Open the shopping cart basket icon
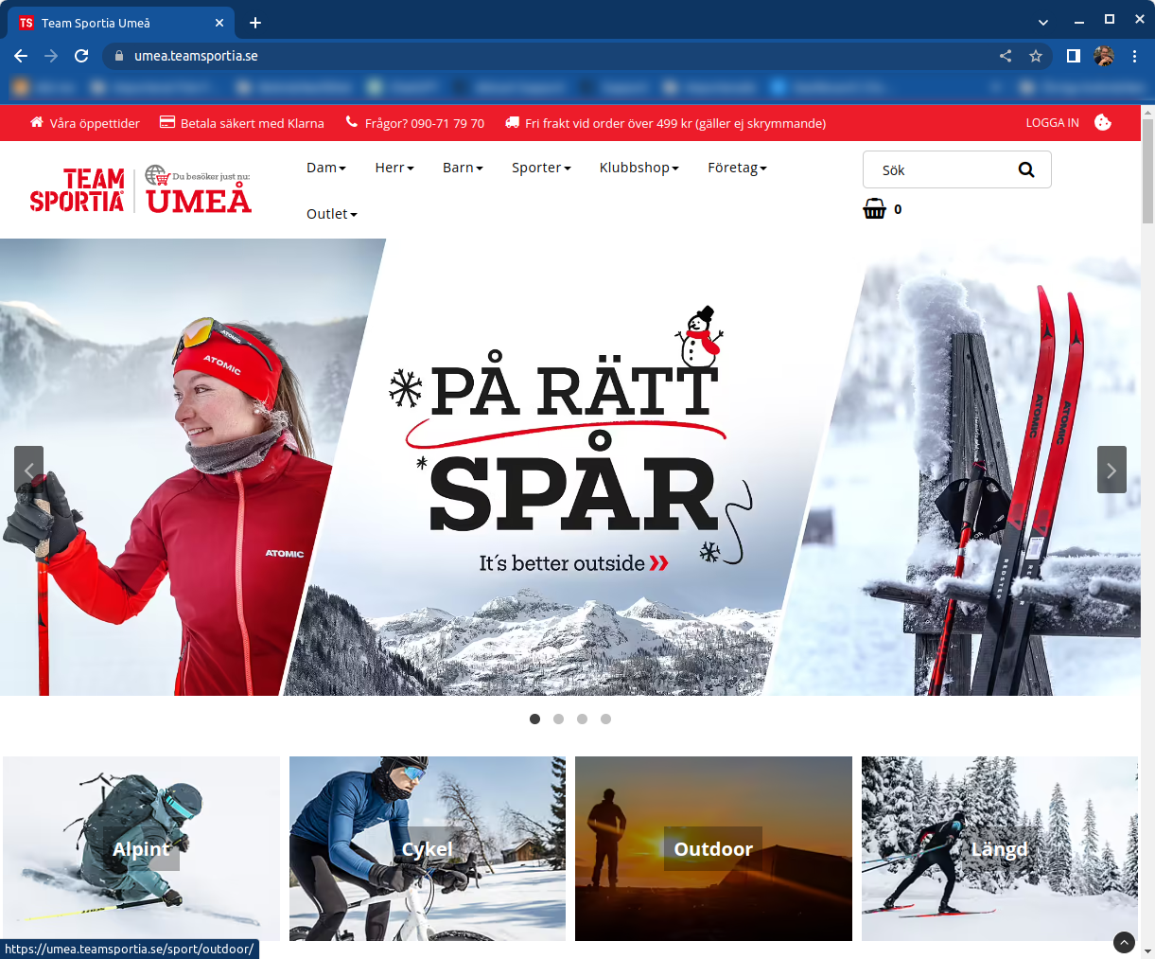This screenshot has height=959, width=1155. [874, 208]
